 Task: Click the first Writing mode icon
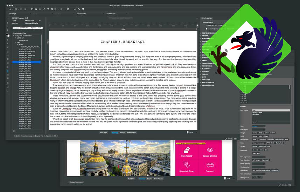click(254, 177)
